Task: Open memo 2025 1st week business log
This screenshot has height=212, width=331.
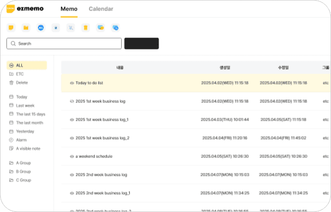Action: pyautogui.click(x=101, y=101)
